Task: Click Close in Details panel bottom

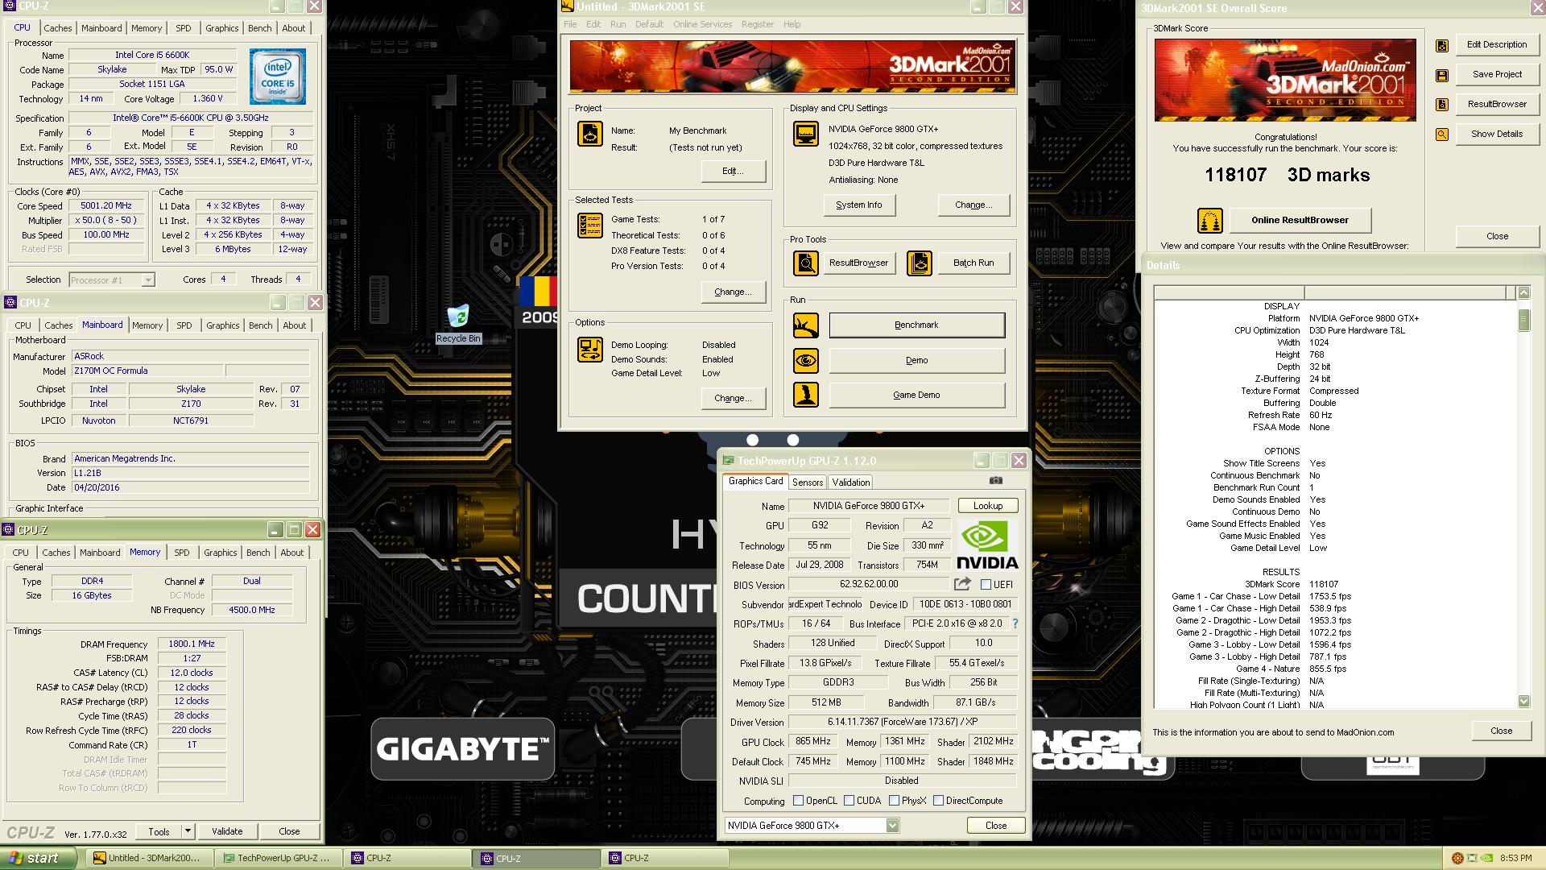Action: (1501, 731)
